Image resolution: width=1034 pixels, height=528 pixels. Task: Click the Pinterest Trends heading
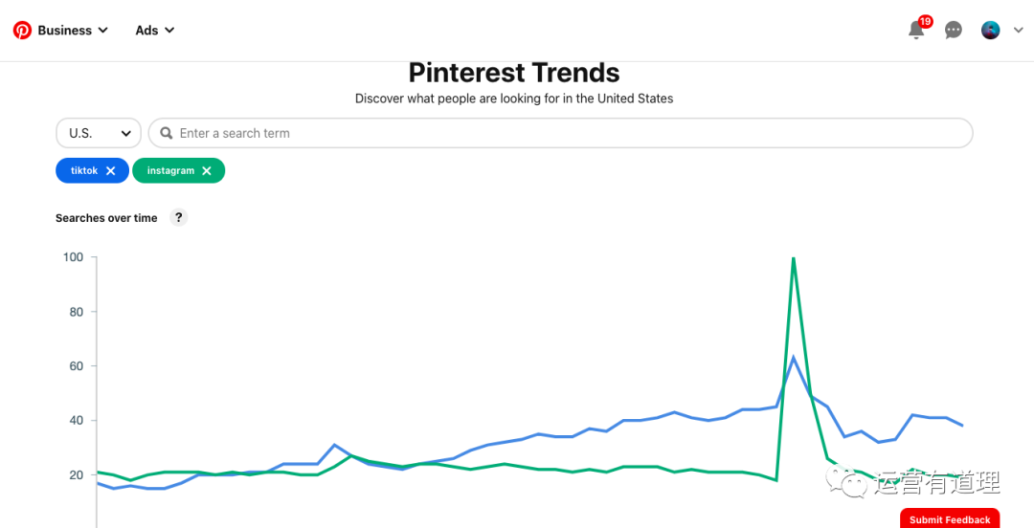514,73
